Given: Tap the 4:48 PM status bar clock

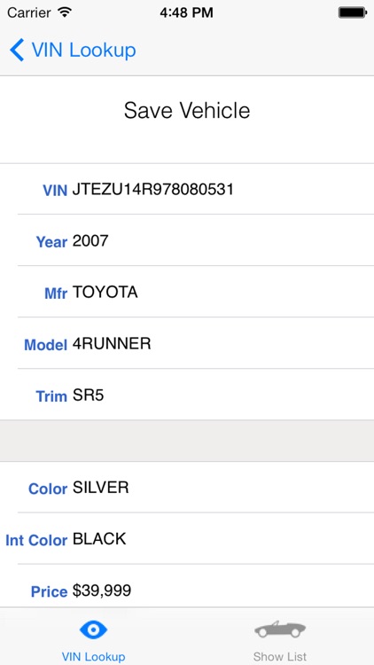Looking at the screenshot, I should (x=187, y=12).
